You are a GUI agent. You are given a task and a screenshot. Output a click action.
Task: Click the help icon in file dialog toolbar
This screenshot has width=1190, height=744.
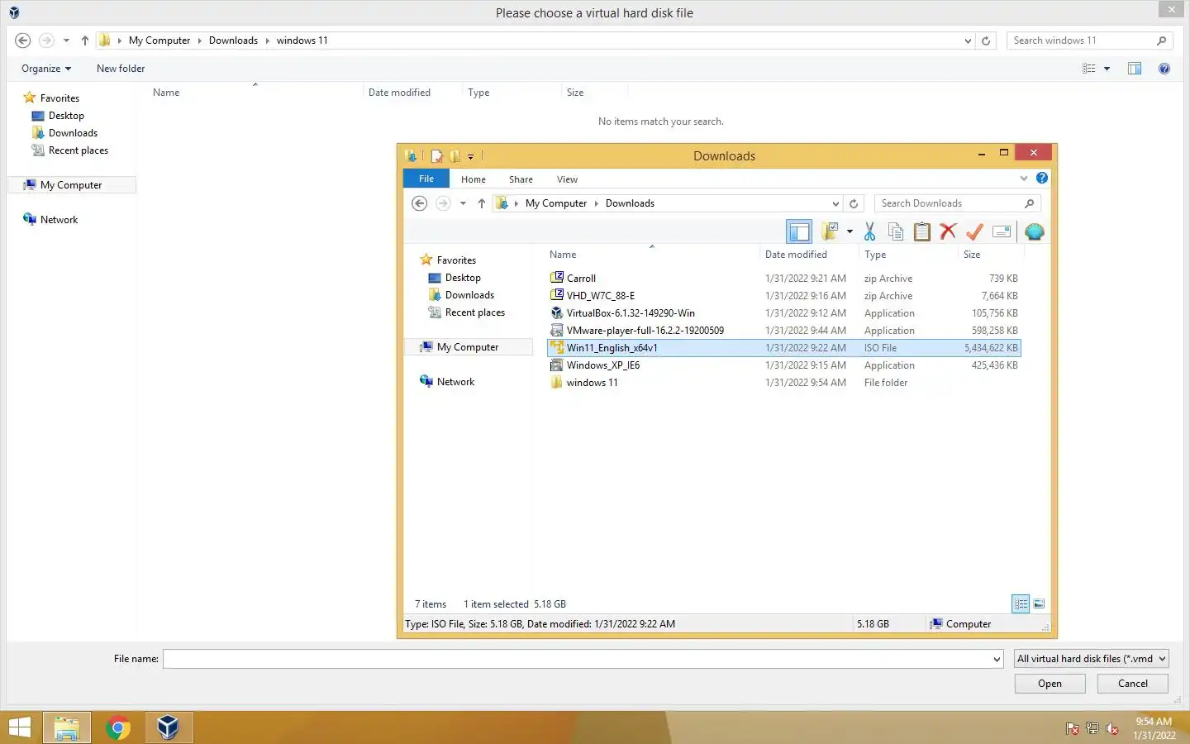point(1164,69)
